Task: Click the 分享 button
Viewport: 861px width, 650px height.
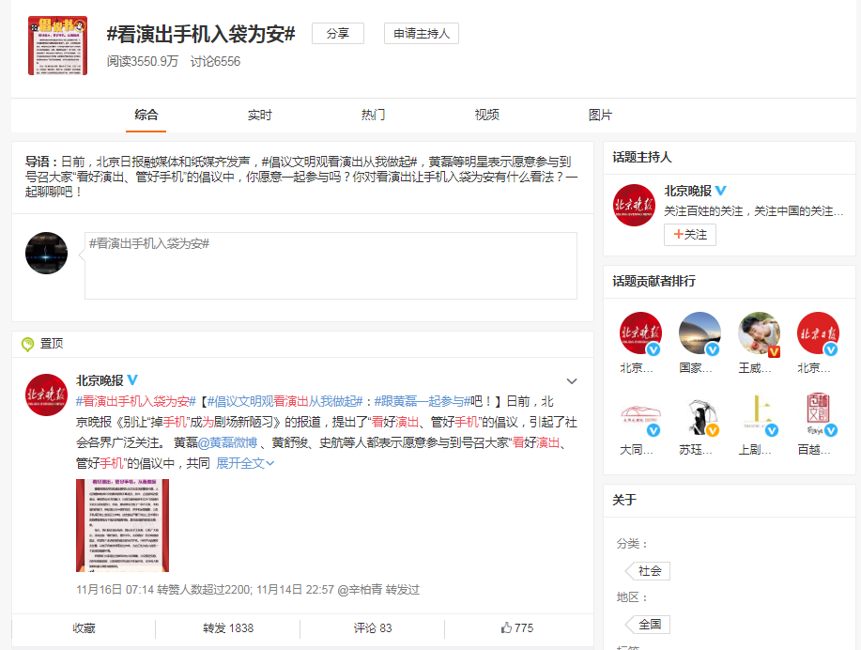Action: 338,34
